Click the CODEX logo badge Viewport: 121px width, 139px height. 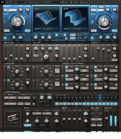coord(13,119)
